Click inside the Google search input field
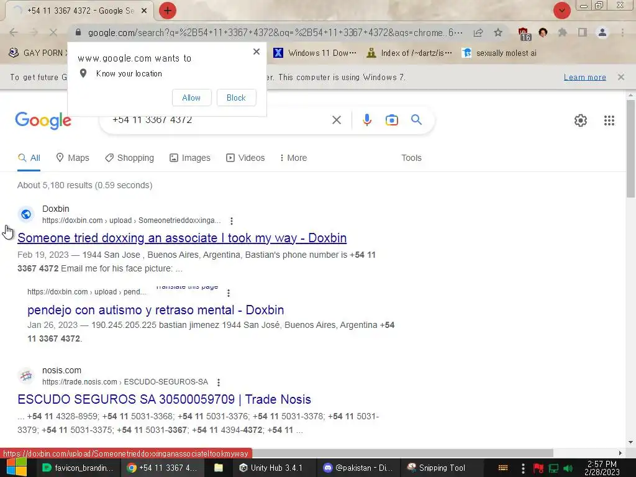636x477 pixels. pyautogui.click(x=219, y=120)
